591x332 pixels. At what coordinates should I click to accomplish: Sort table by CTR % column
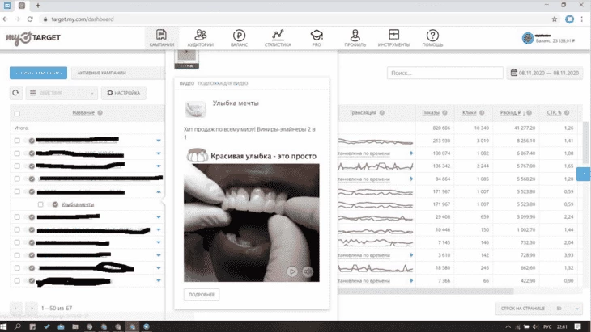click(x=554, y=112)
